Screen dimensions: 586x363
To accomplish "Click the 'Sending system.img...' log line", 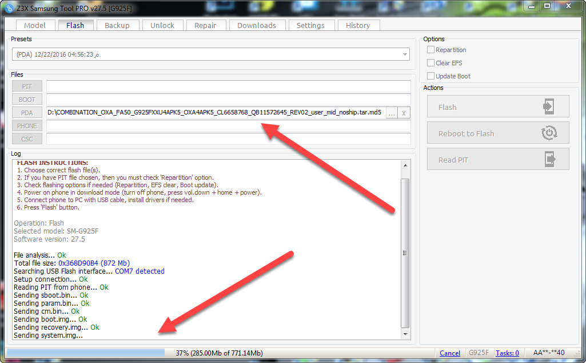I will coord(48,336).
